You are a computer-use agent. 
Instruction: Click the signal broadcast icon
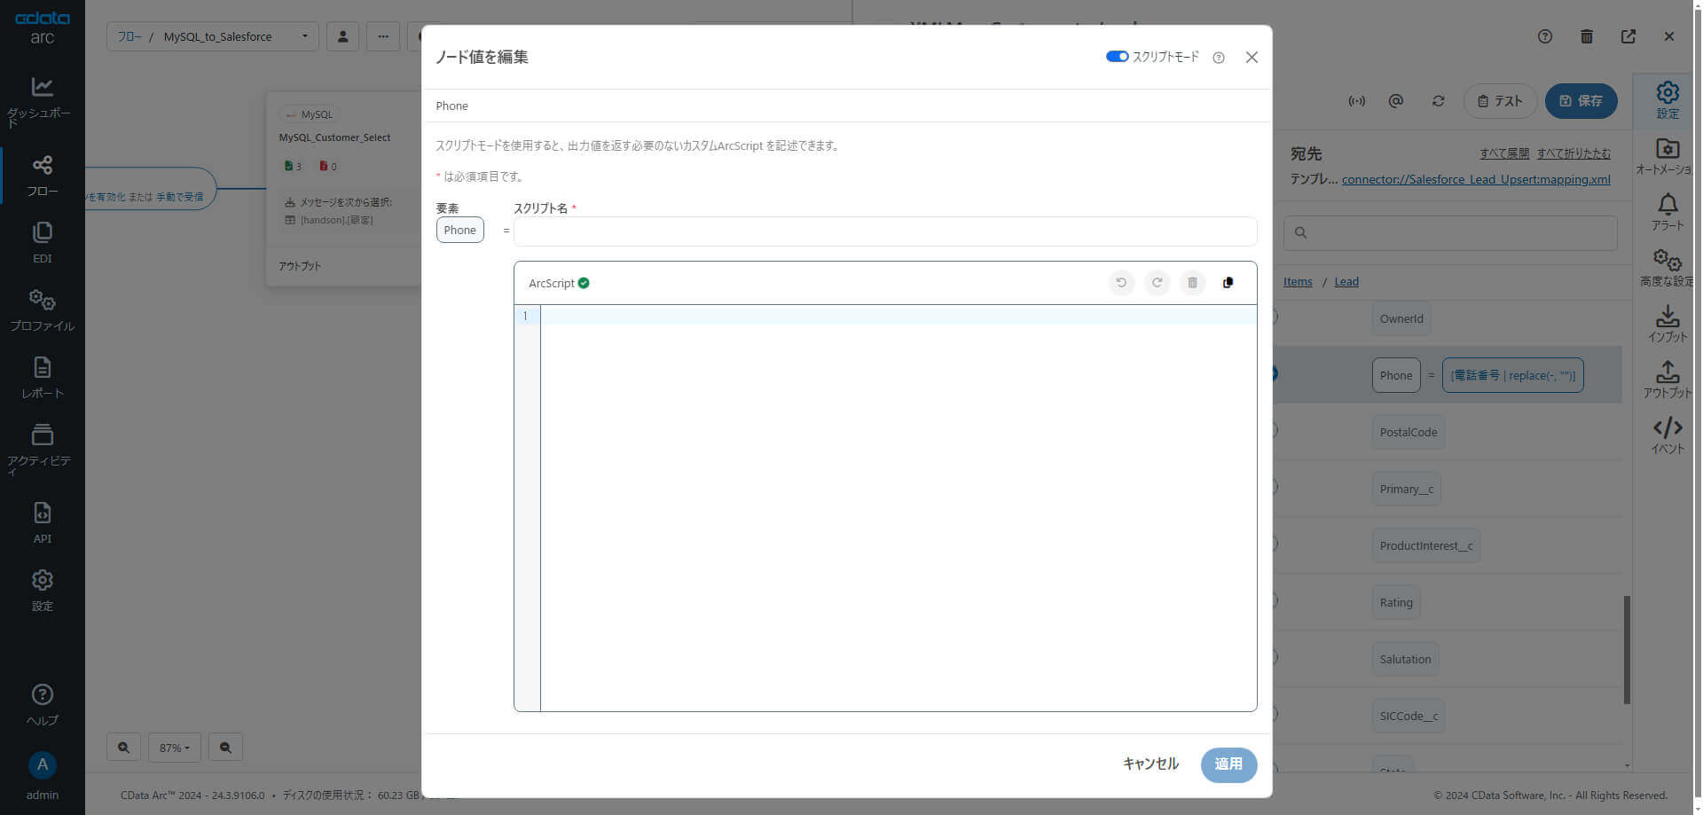[x=1357, y=101]
